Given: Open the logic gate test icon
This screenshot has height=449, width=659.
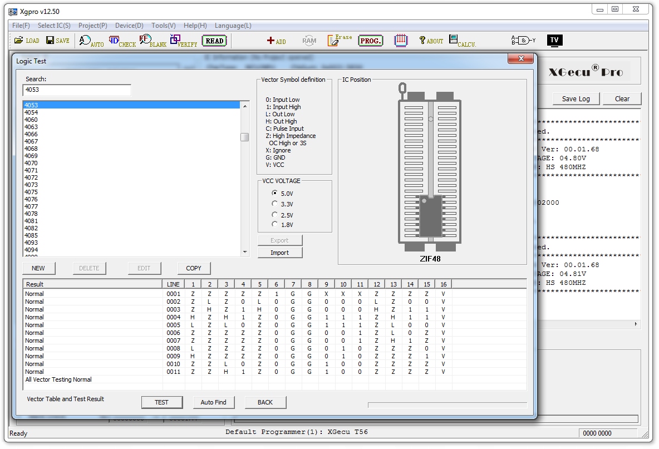Looking at the screenshot, I should coord(523,41).
